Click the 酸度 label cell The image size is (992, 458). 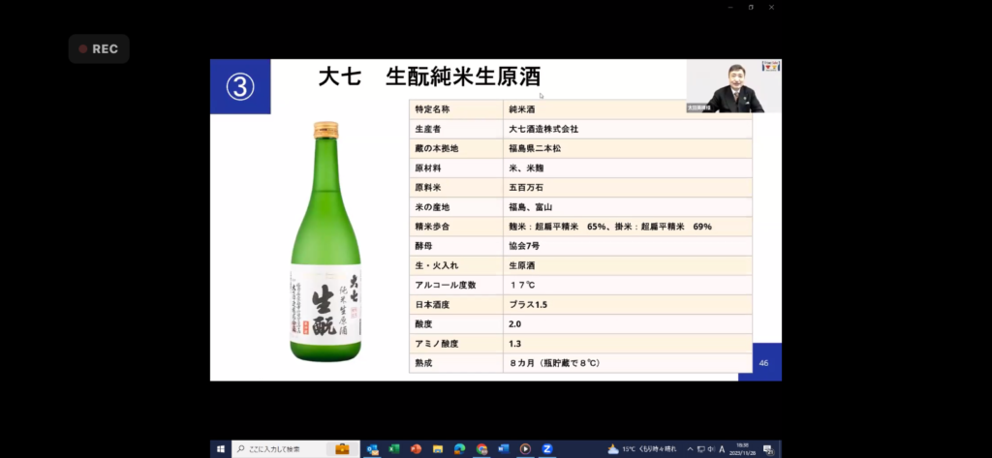tap(456, 323)
